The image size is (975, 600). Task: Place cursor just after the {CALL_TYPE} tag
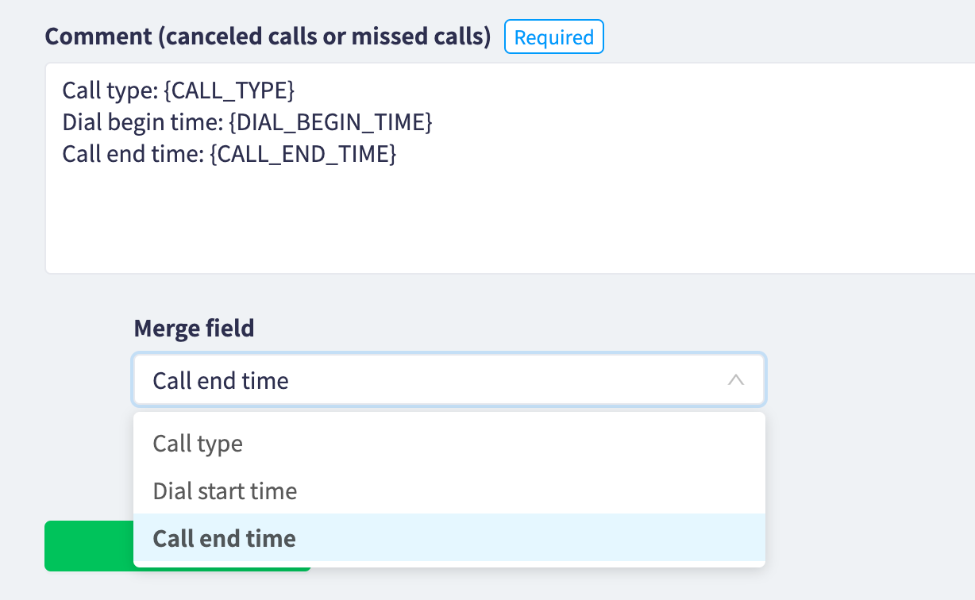[296, 90]
